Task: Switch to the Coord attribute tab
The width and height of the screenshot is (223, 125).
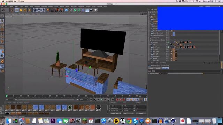Action: pyautogui.click(x=158, y=68)
